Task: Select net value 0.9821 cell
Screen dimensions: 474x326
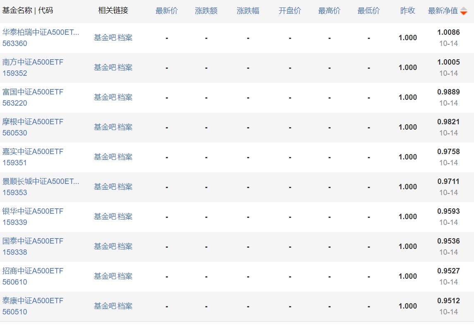Action: 448,122
